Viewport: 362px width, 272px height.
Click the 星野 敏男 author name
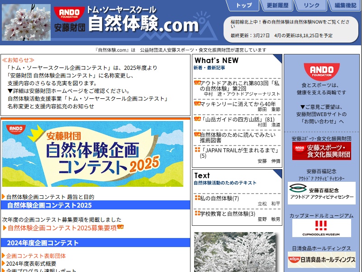click(269, 219)
